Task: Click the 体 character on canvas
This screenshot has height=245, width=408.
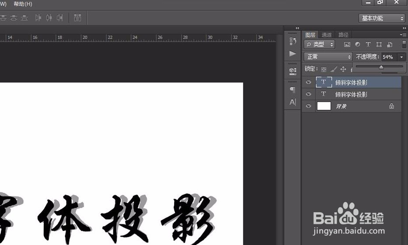Action: point(64,219)
